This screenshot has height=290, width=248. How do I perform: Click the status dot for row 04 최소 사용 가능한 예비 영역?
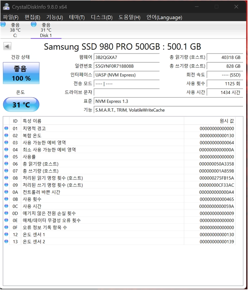click(6, 149)
